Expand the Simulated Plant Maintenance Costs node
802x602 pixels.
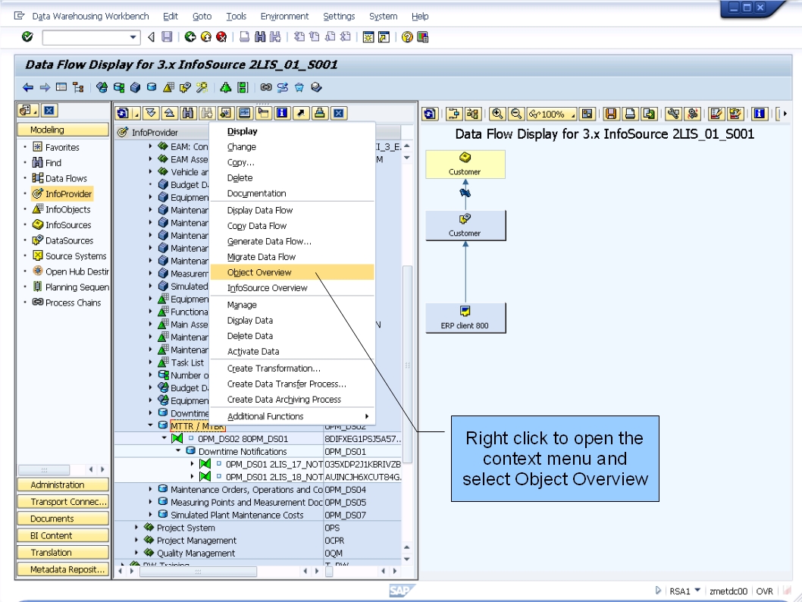(x=150, y=514)
